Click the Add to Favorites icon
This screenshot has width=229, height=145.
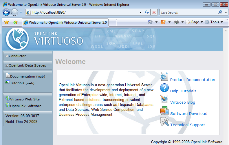pos(15,22)
